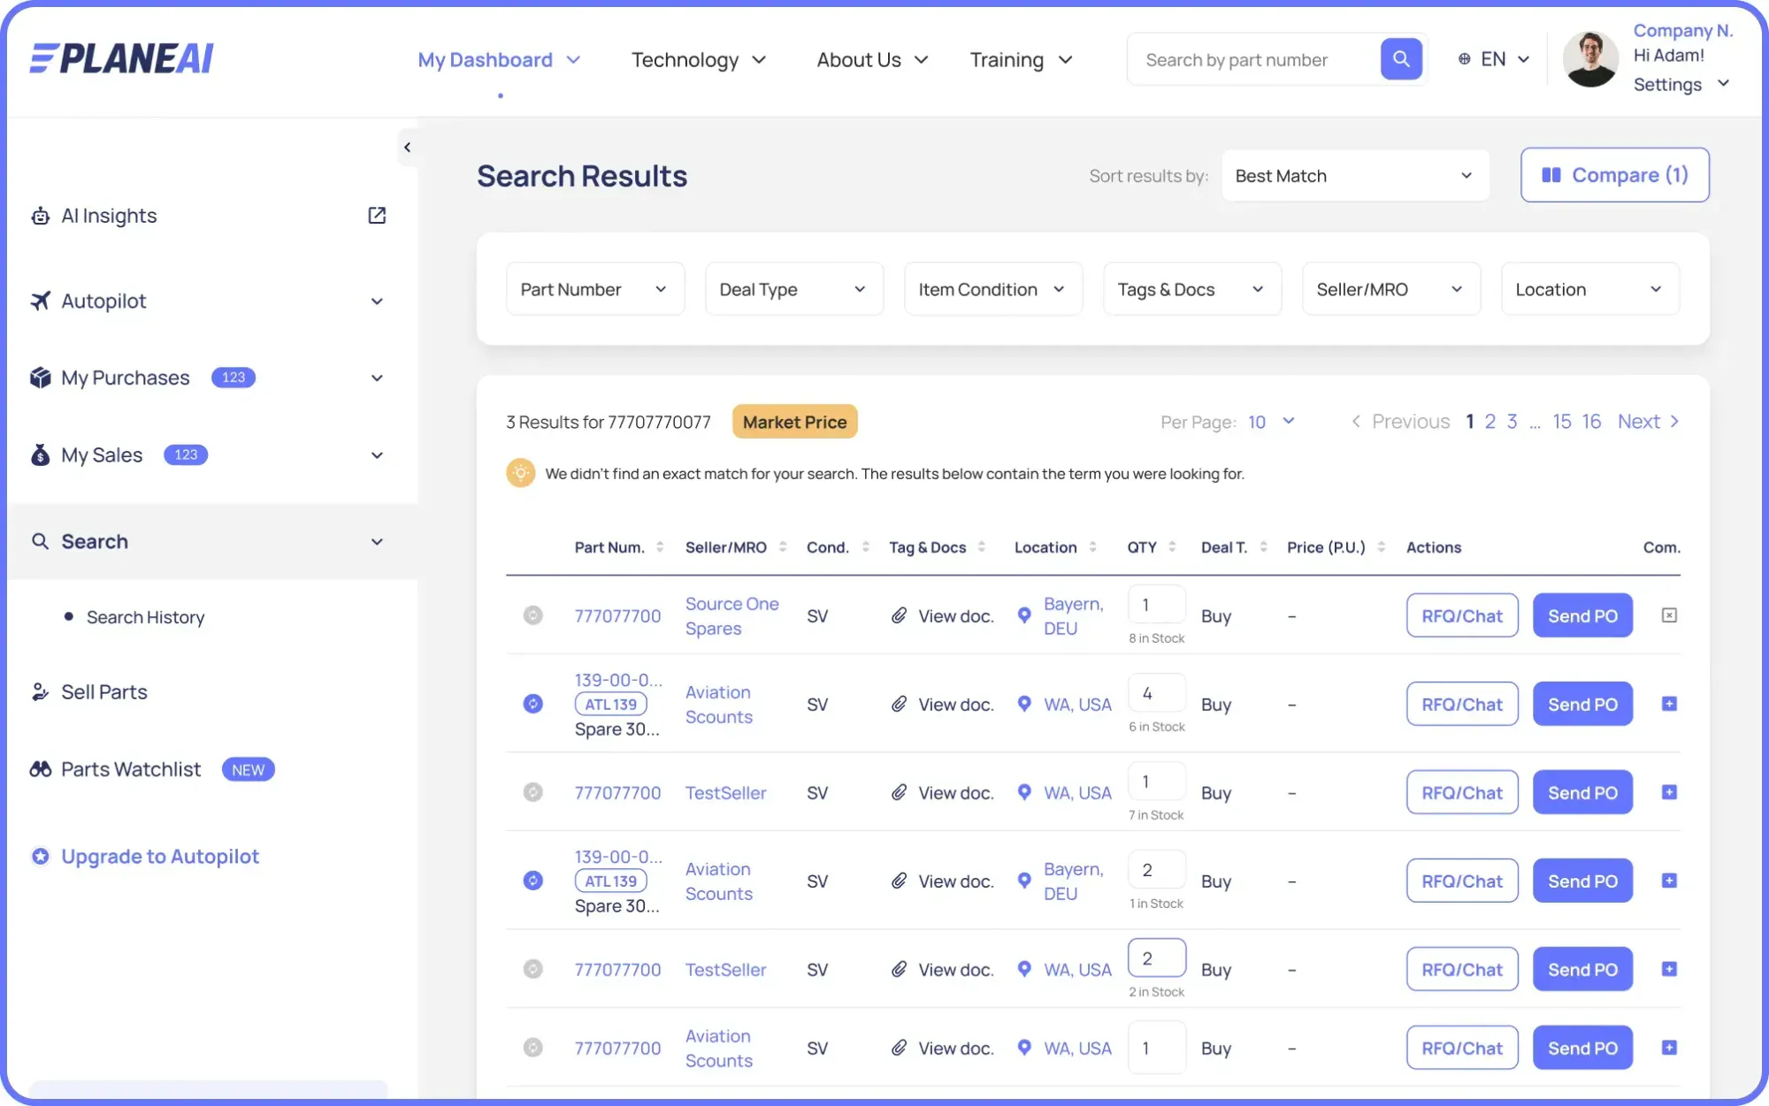
Task: Select radio circle for first 777077700 row
Action: tap(532, 615)
